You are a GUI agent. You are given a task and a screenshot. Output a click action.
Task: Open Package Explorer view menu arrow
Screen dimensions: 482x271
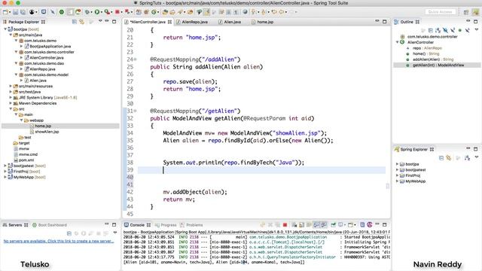coord(100,21)
